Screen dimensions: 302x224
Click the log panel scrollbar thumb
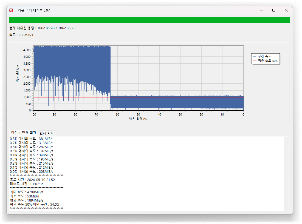[x=286, y=204]
